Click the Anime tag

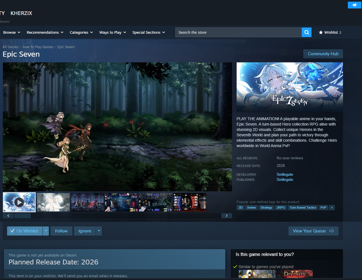251,208
